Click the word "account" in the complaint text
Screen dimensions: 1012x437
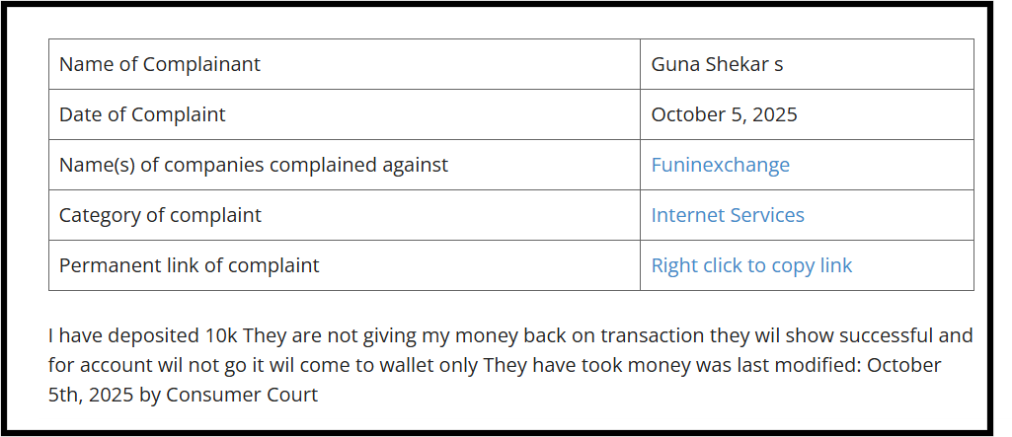[x=117, y=365]
